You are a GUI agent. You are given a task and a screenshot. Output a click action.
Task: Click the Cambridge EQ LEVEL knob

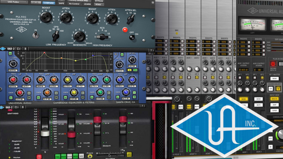(x=133, y=60)
